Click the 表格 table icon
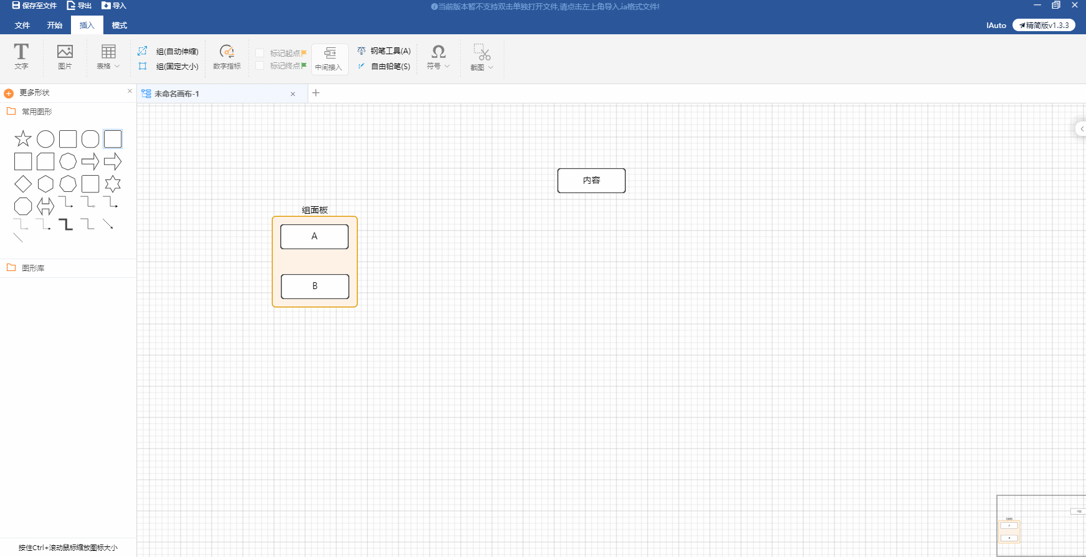Viewport: 1086px width, 557px height. click(x=108, y=51)
